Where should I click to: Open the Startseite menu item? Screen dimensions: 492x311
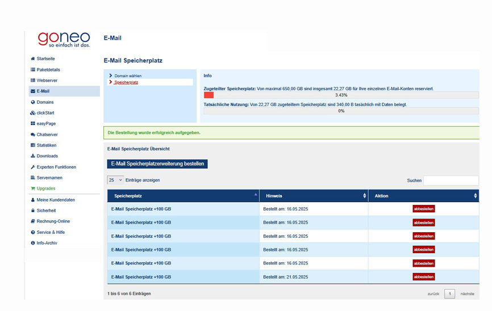pos(46,58)
